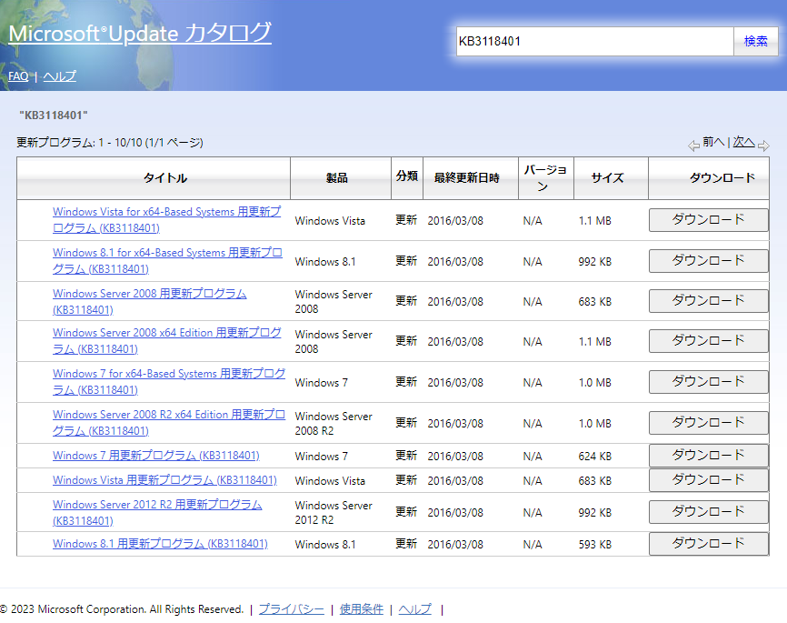Go to the next page via 次へ
Viewport: 787px width, 623px height.
click(744, 142)
